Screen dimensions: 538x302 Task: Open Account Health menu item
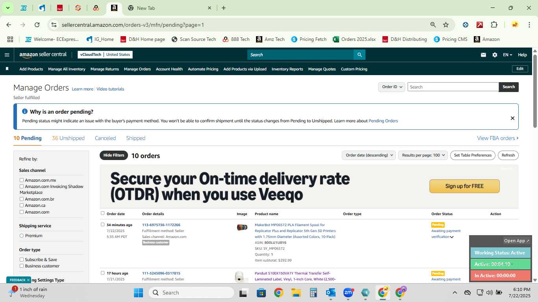point(169,69)
